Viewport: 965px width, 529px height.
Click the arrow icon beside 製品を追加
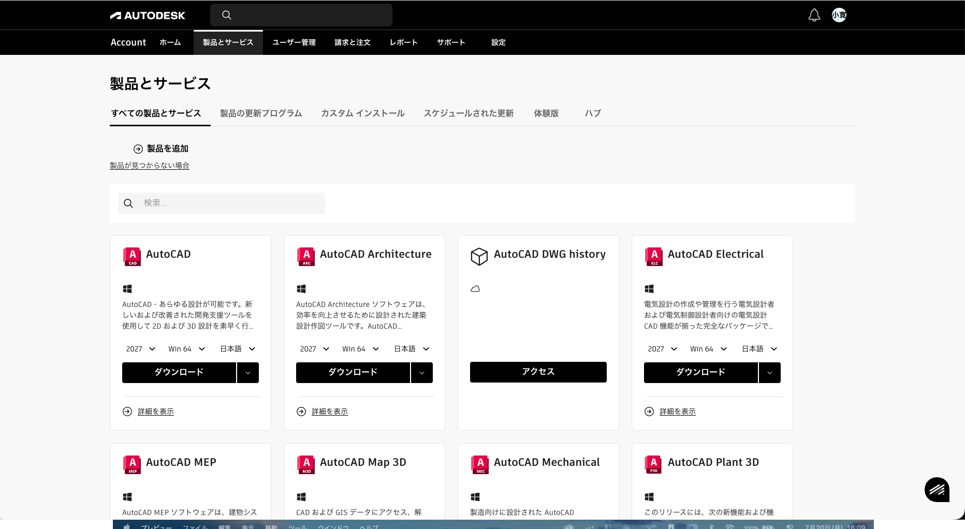[x=138, y=149]
